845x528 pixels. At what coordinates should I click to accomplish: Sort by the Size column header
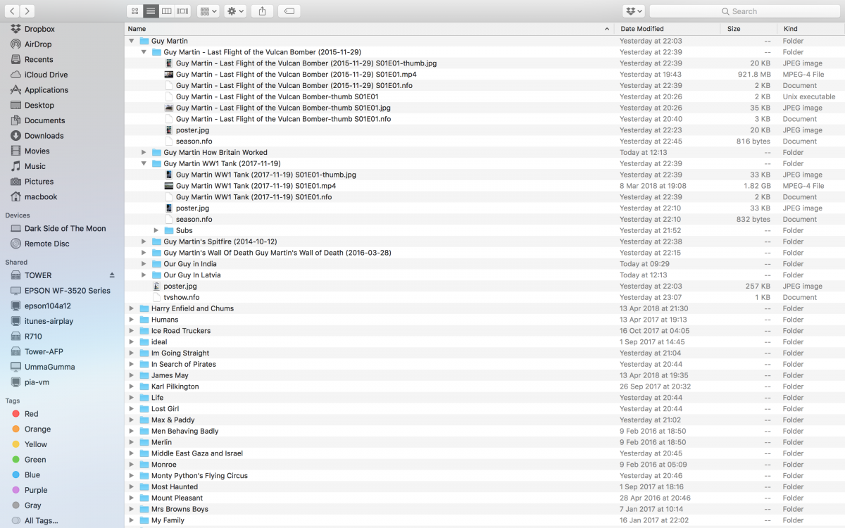[749, 29]
